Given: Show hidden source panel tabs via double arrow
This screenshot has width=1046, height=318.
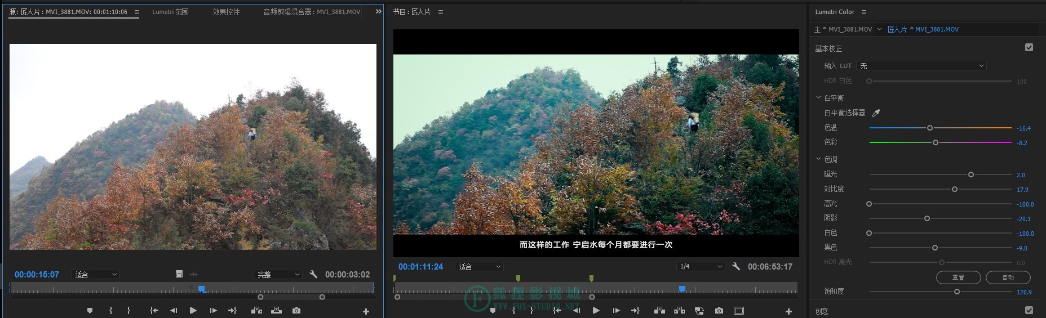Looking at the screenshot, I should click(x=378, y=11).
